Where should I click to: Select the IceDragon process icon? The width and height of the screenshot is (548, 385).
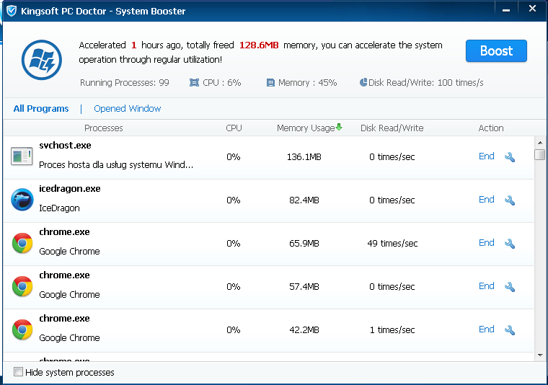(22, 199)
